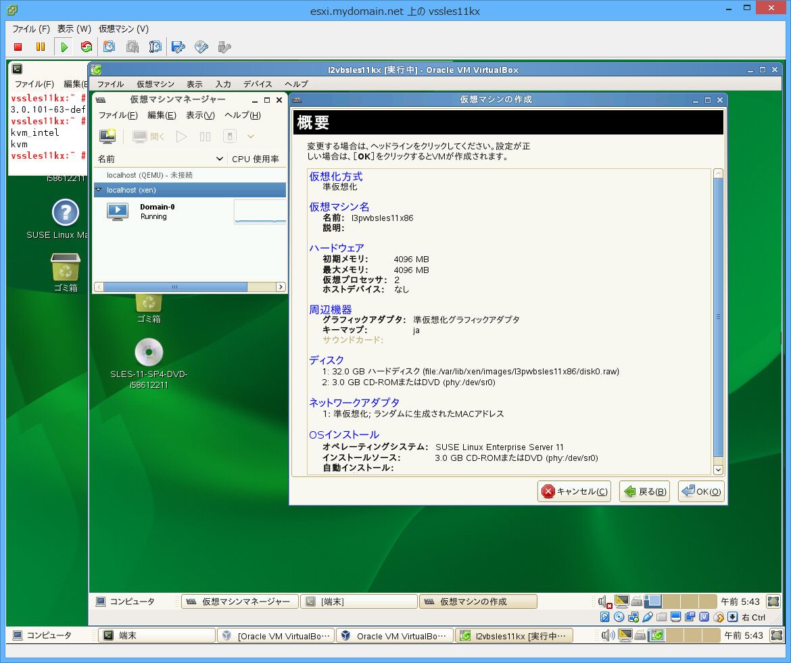Click the ディスク headline link

pos(327,360)
